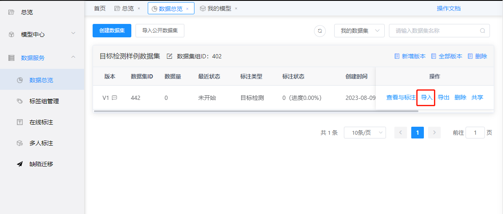Click the search magnifier icon
The height and width of the screenshot is (214, 503).
coord(482,31)
